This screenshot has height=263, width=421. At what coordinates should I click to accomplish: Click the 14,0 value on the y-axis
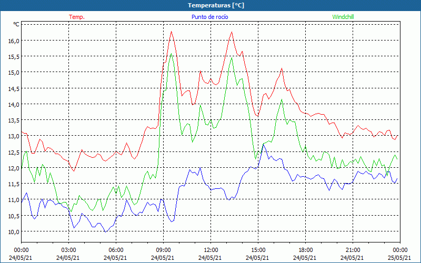(x=14, y=104)
